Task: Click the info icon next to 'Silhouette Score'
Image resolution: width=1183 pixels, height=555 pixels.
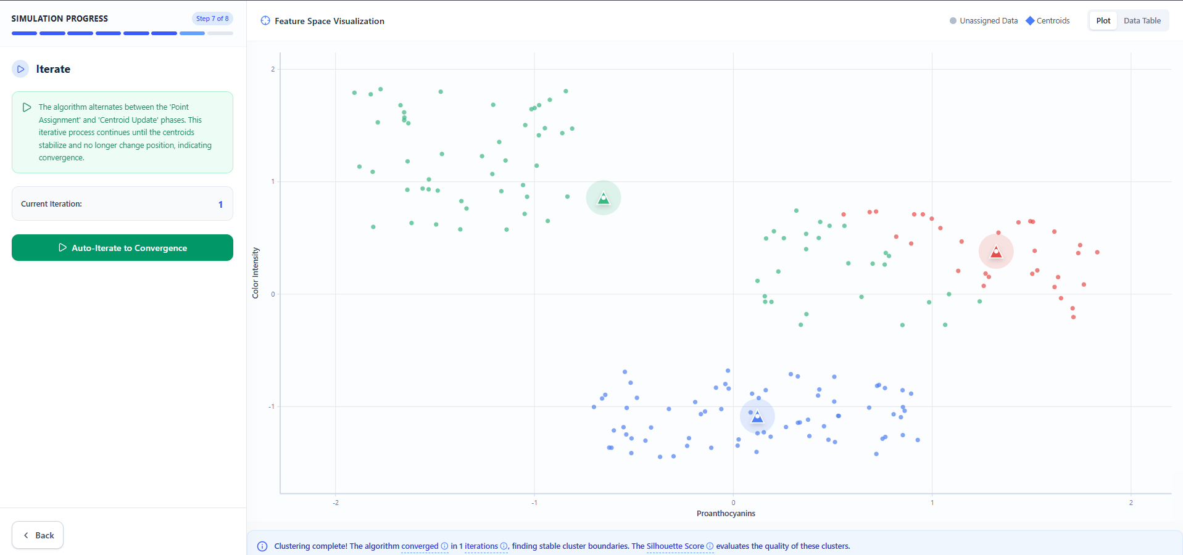Action: point(710,546)
